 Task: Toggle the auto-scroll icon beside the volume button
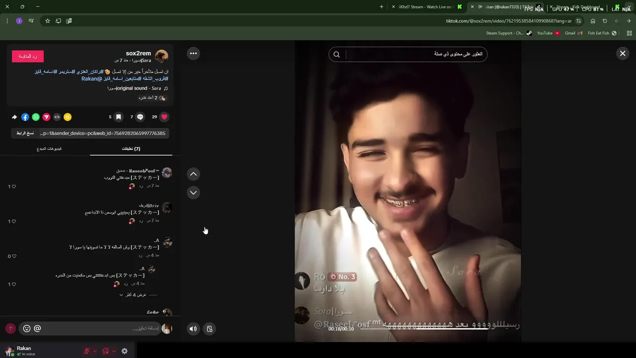point(210,329)
